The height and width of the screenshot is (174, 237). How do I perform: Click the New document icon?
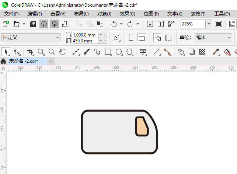click(6, 24)
